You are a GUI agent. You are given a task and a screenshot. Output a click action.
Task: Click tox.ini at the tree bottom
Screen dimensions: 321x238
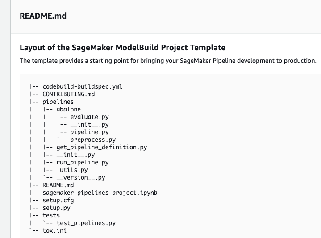coord(54,230)
